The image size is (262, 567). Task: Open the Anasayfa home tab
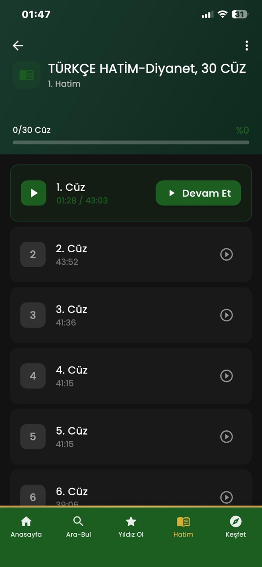click(26, 527)
